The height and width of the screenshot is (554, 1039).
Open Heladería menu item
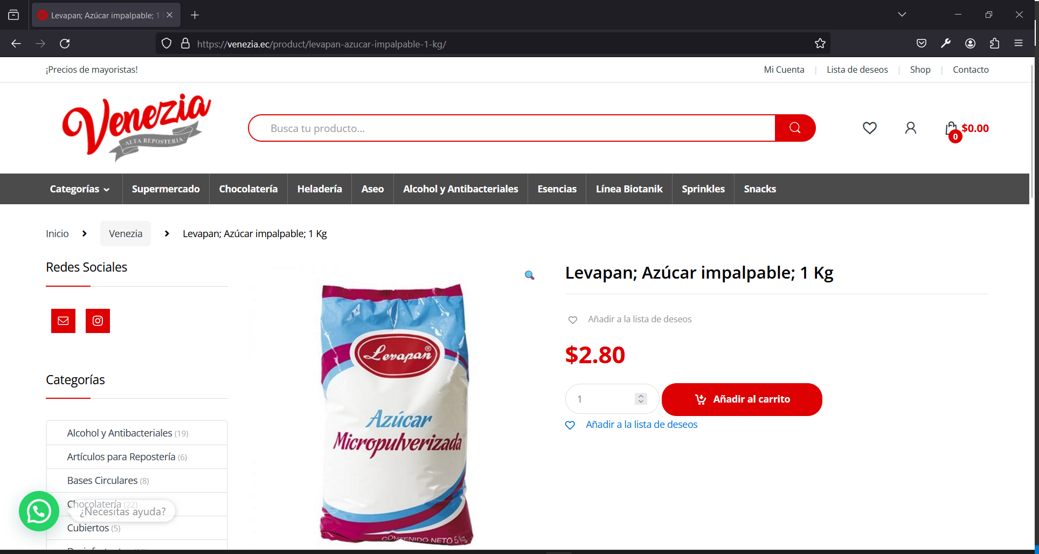(320, 189)
